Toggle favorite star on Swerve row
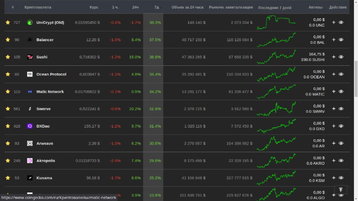This screenshot has width=358, height=201. coord(8,109)
